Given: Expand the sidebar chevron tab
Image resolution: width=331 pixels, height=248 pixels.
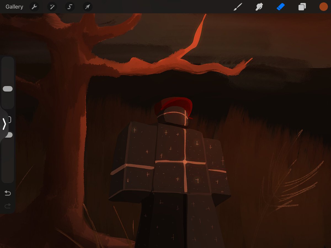Looking at the screenshot, I should click(4, 124).
